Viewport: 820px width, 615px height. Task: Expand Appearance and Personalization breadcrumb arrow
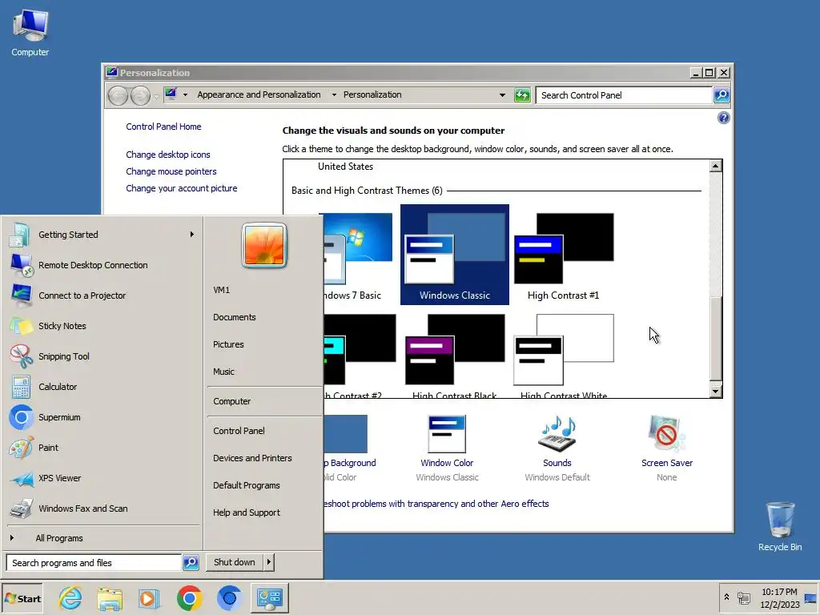tap(334, 94)
